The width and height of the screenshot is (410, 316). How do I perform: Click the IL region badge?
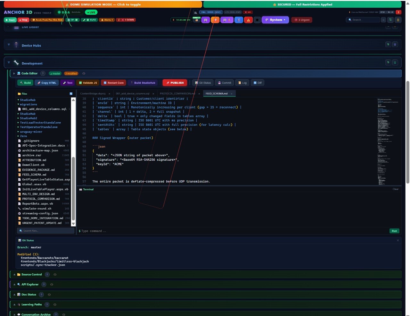196,13
